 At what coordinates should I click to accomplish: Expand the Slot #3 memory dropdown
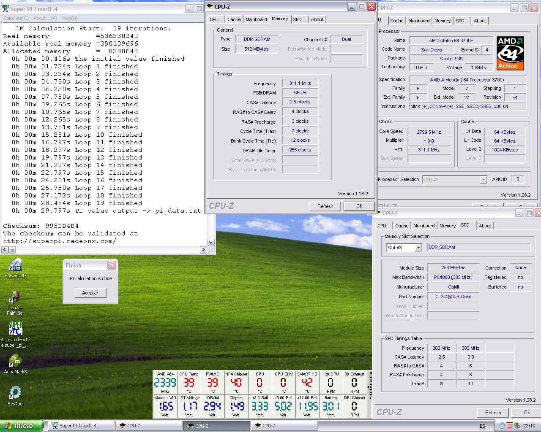(418, 248)
